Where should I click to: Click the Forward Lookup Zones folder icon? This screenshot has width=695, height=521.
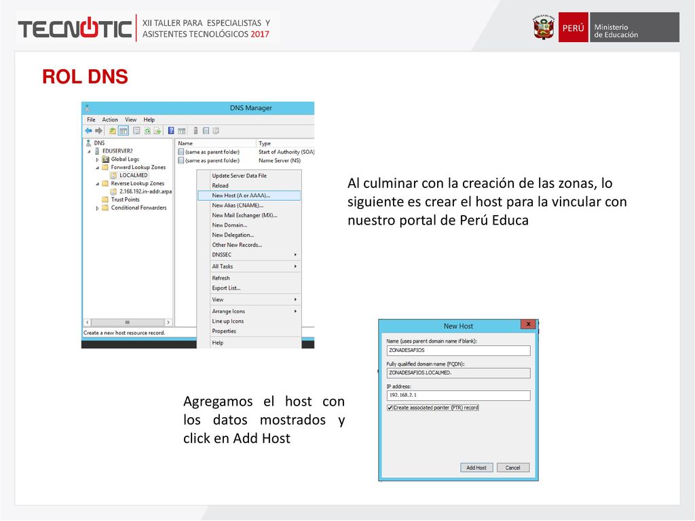tap(105, 167)
